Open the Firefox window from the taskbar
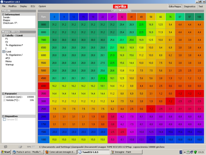The width and height of the screenshot is (206, 155). pyautogui.click(x=61, y=152)
